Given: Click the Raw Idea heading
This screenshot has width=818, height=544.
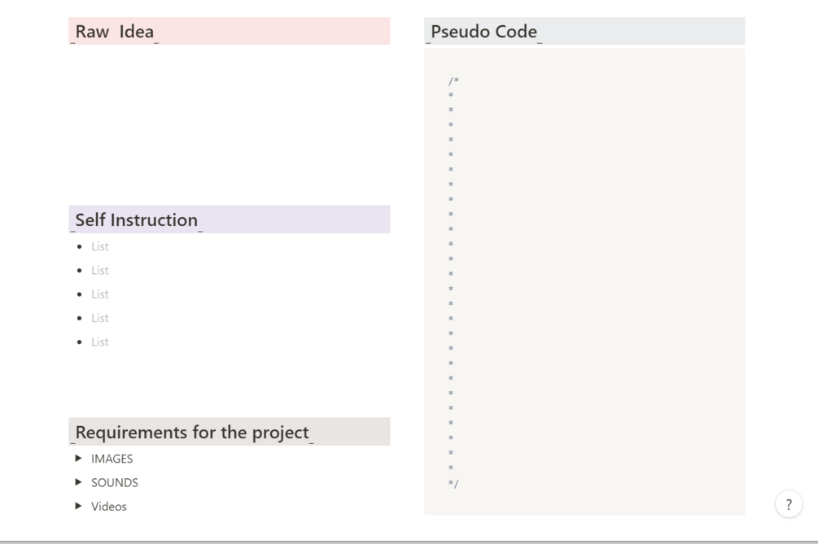Looking at the screenshot, I should [115, 32].
